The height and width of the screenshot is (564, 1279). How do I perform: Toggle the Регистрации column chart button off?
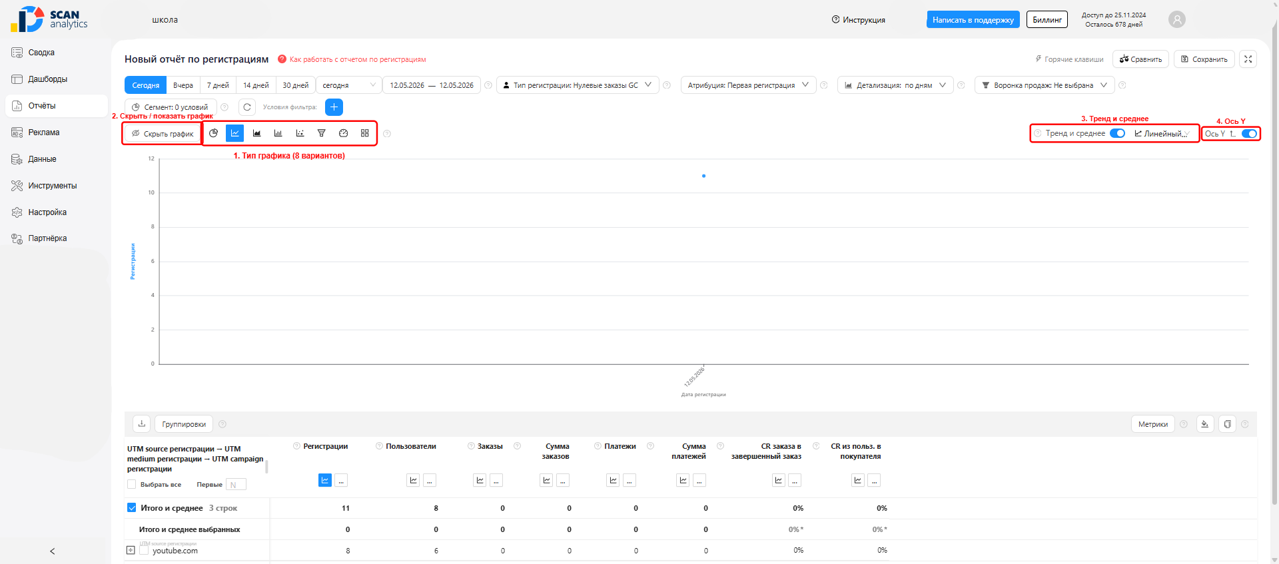click(x=324, y=480)
